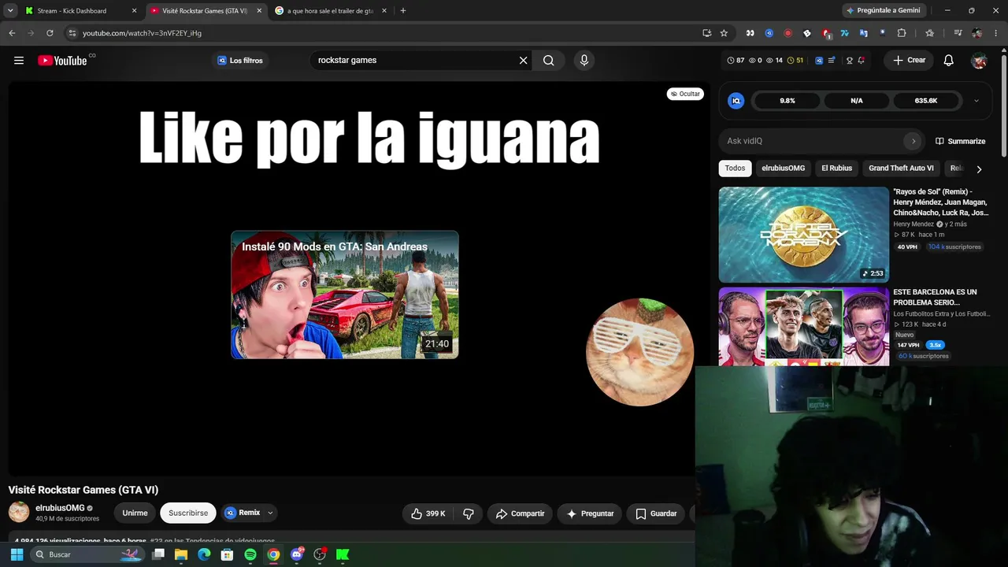Select the 'Todos' filter chip
This screenshot has width=1008, height=567.
pyautogui.click(x=735, y=168)
